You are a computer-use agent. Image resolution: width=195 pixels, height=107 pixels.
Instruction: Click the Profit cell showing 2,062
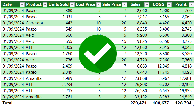(187, 17)
